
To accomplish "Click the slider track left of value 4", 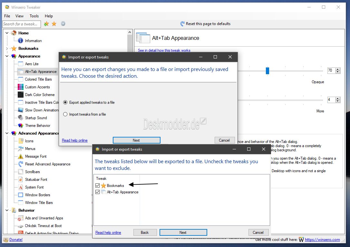I will tap(280, 100).
